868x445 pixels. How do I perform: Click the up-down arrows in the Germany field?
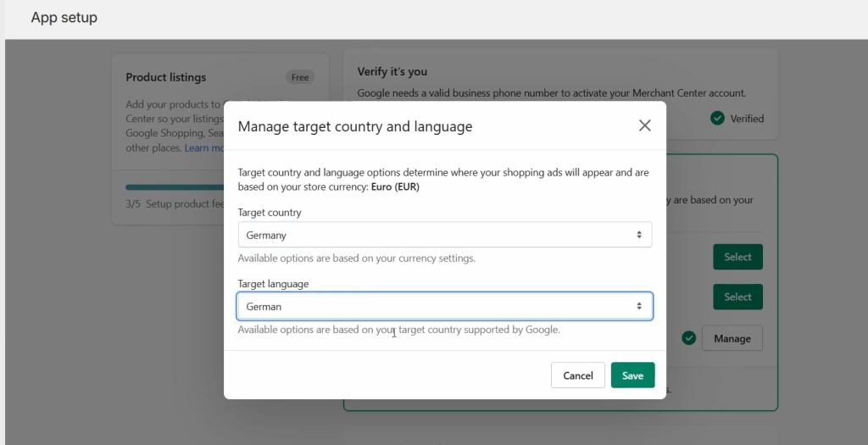pos(639,235)
